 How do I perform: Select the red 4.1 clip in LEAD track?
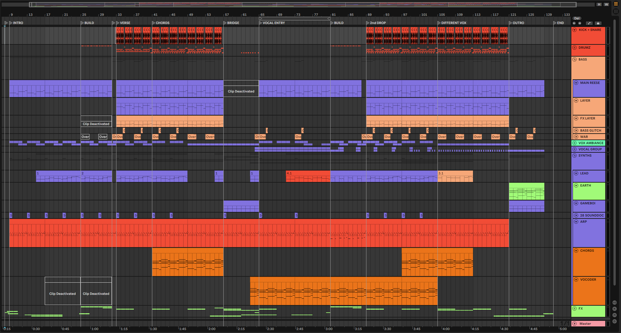pos(308,176)
